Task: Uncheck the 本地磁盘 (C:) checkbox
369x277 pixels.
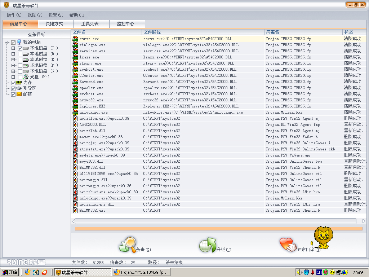Action: click(20, 48)
